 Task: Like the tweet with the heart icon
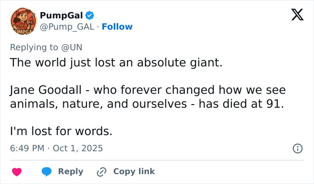coord(17,171)
